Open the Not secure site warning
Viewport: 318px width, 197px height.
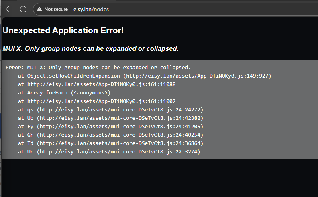[52, 9]
